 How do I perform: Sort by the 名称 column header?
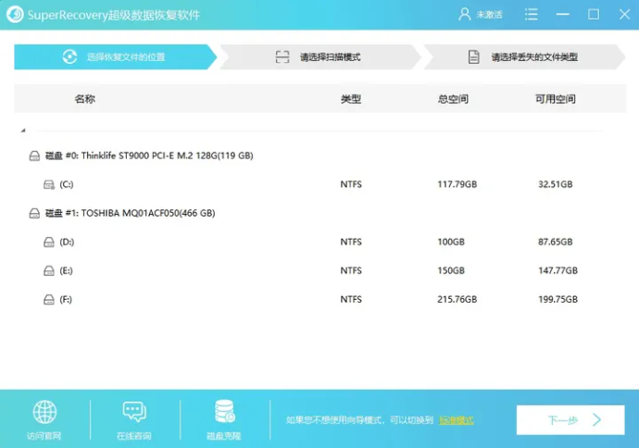click(x=84, y=99)
